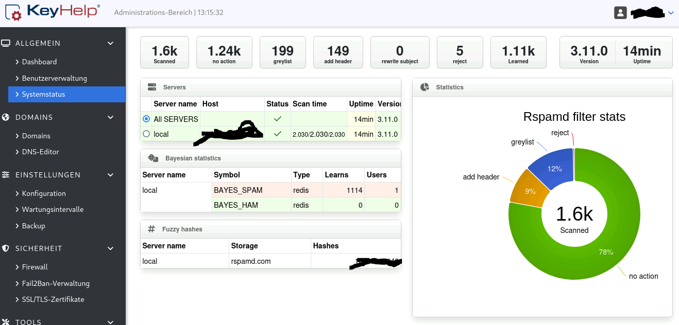Go to the DNS-Editor link
The height and width of the screenshot is (325, 679).
pos(40,152)
